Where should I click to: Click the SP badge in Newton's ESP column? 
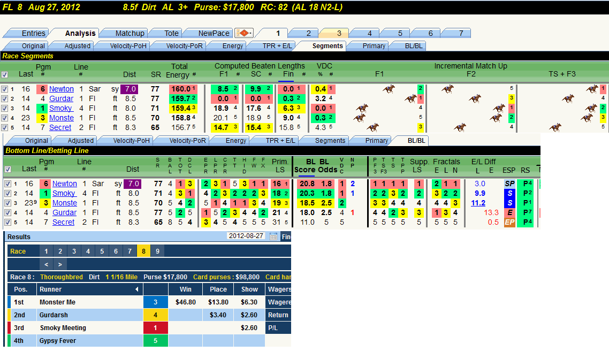pos(509,184)
